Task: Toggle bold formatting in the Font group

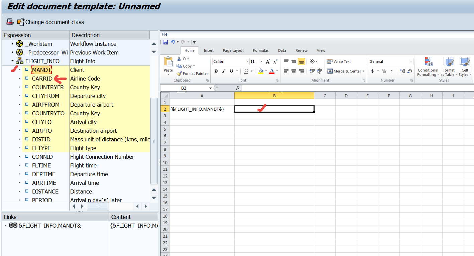Action: tap(216, 71)
